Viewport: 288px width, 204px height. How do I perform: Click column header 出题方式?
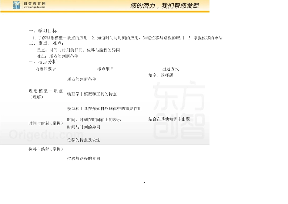[x=170, y=69]
